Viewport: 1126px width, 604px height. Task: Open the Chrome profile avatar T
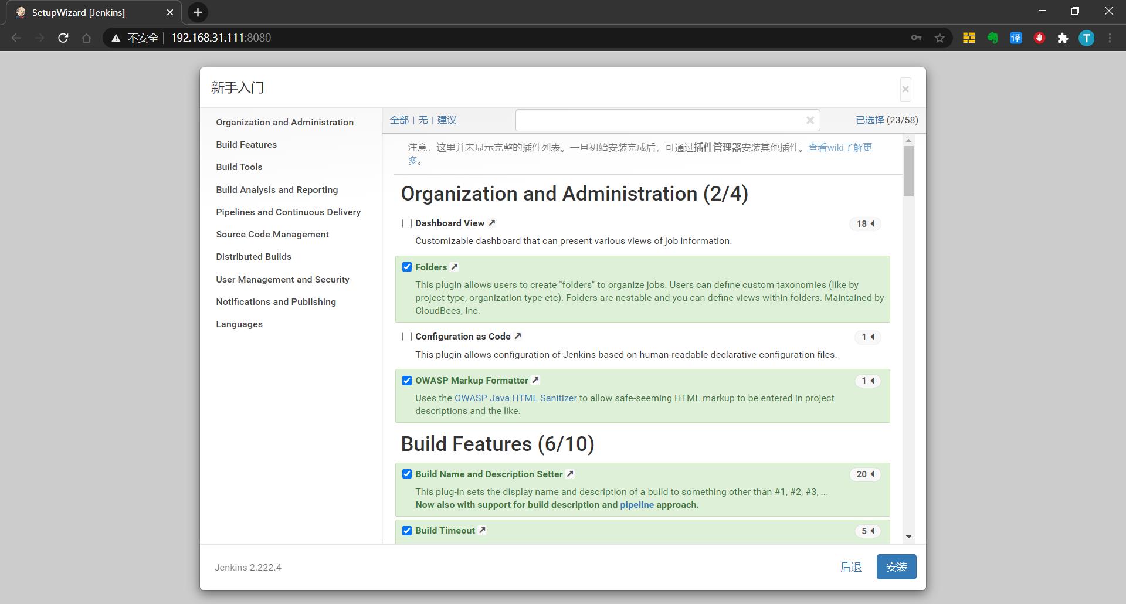[1086, 38]
